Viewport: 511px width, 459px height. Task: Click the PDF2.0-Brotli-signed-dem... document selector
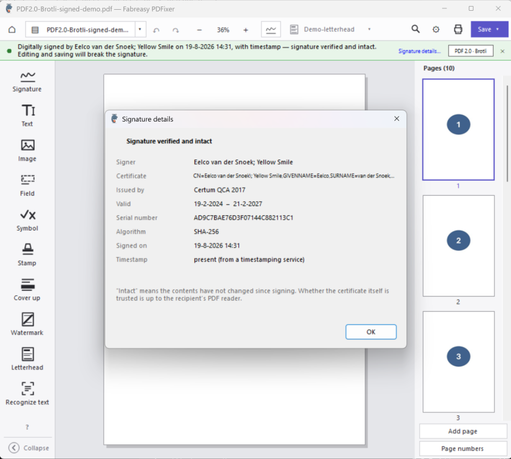pos(81,30)
